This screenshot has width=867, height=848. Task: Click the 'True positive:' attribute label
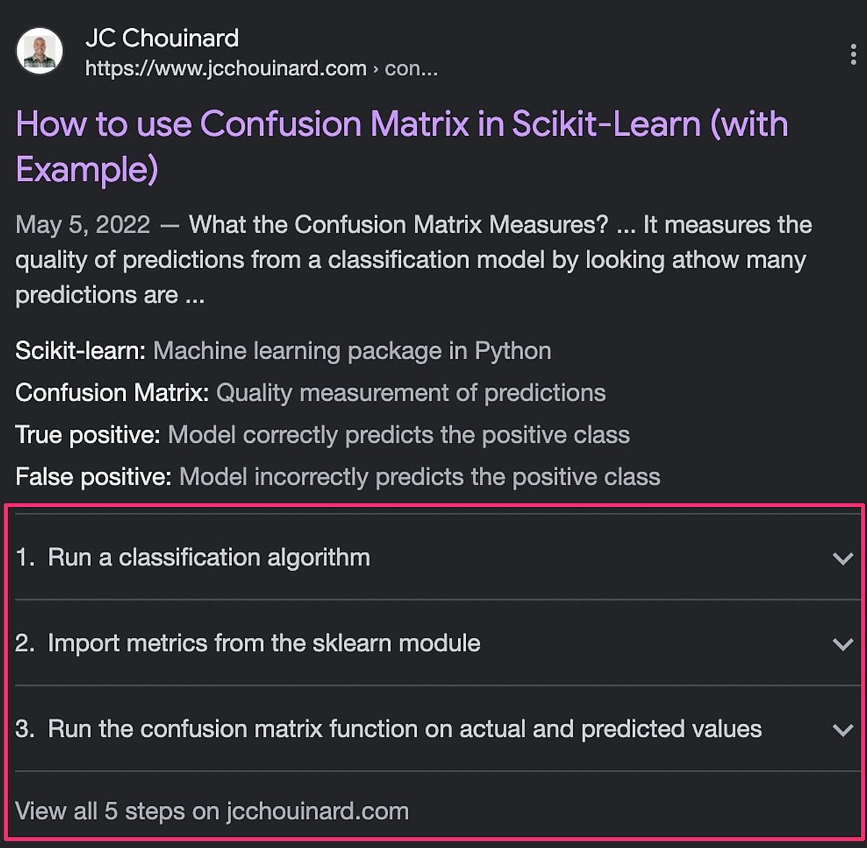[x=87, y=435]
